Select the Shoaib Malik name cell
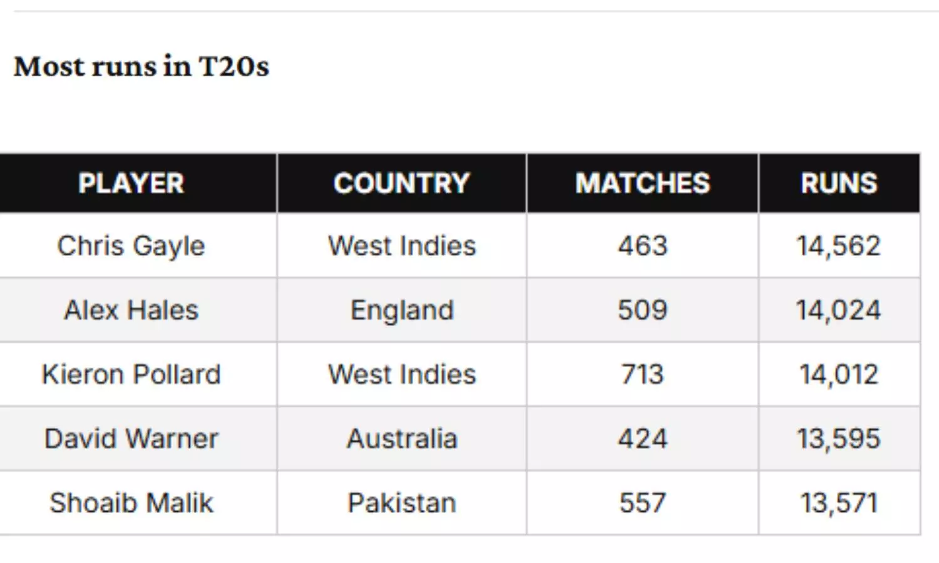 pos(131,503)
